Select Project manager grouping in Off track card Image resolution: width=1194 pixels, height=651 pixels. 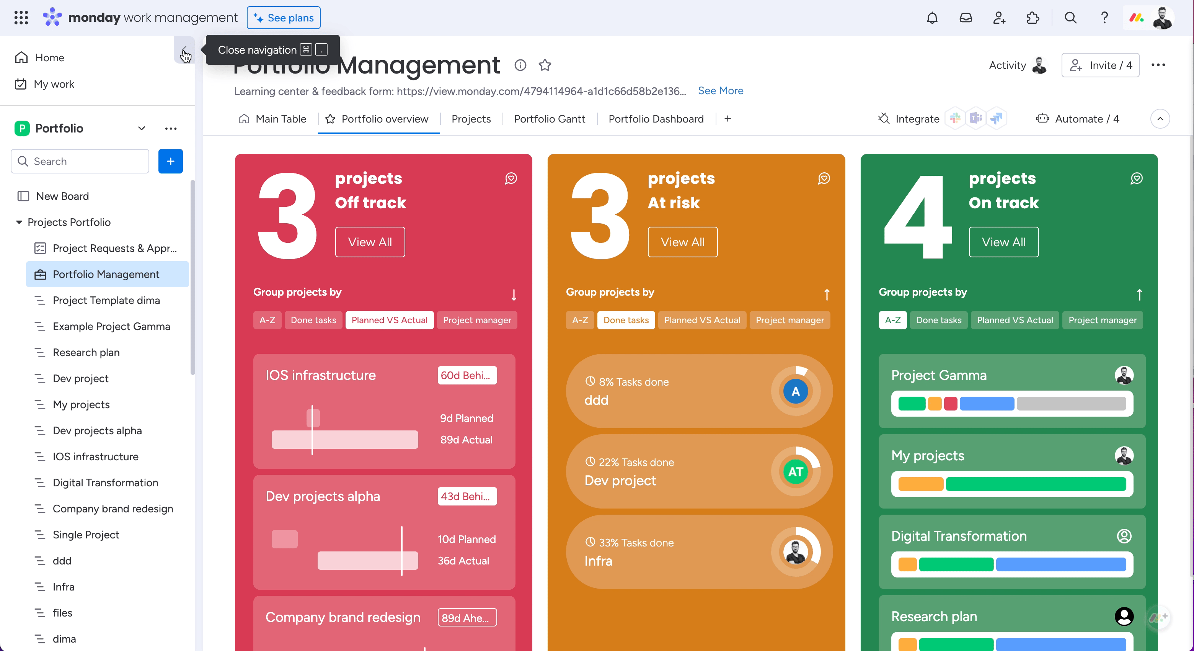[x=477, y=320]
